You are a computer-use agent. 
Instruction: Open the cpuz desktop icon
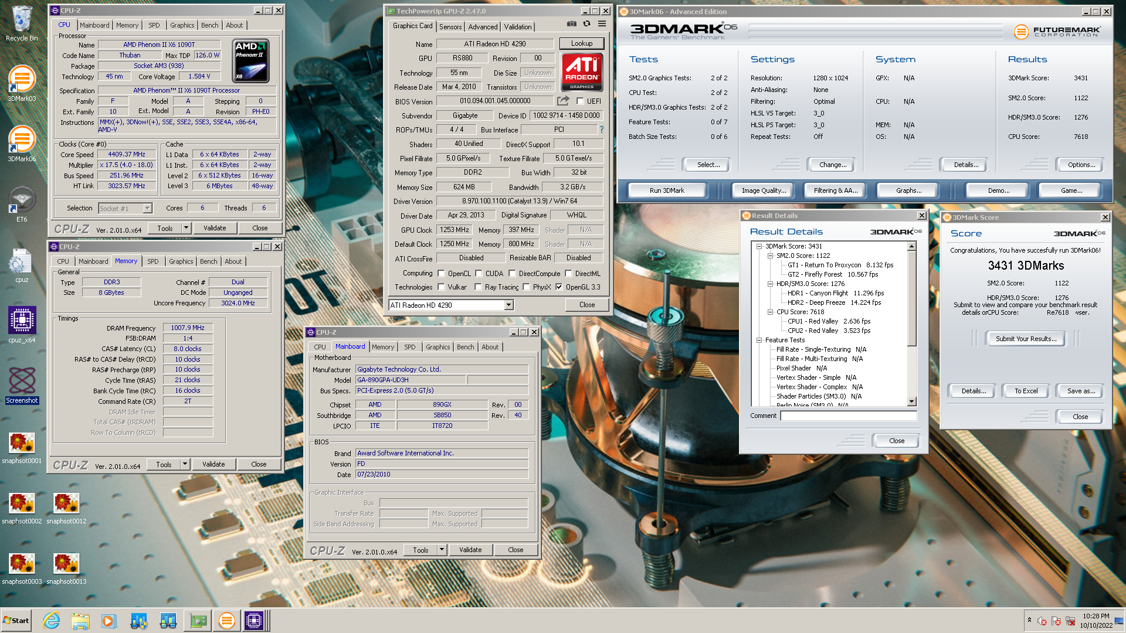point(22,265)
